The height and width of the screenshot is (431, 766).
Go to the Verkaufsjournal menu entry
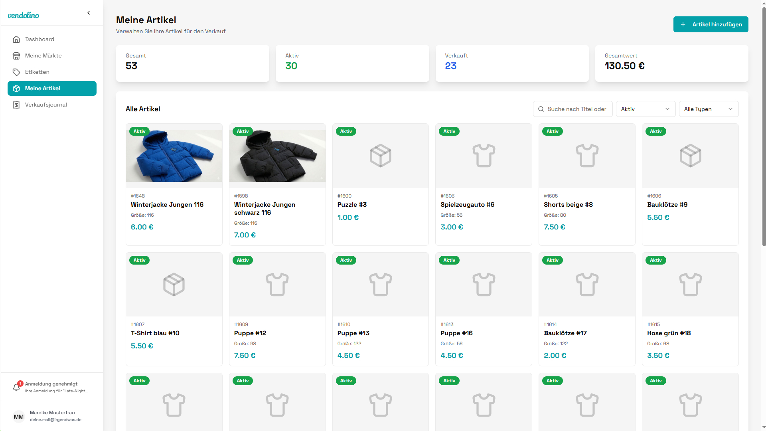point(46,105)
